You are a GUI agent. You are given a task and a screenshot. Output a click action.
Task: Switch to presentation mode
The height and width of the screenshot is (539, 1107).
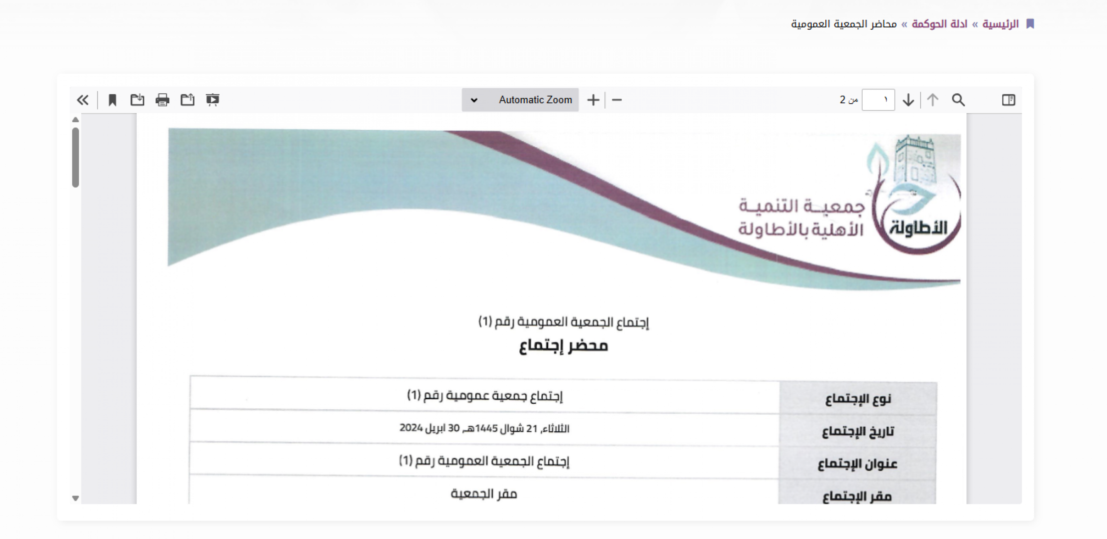(x=213, y=100)
